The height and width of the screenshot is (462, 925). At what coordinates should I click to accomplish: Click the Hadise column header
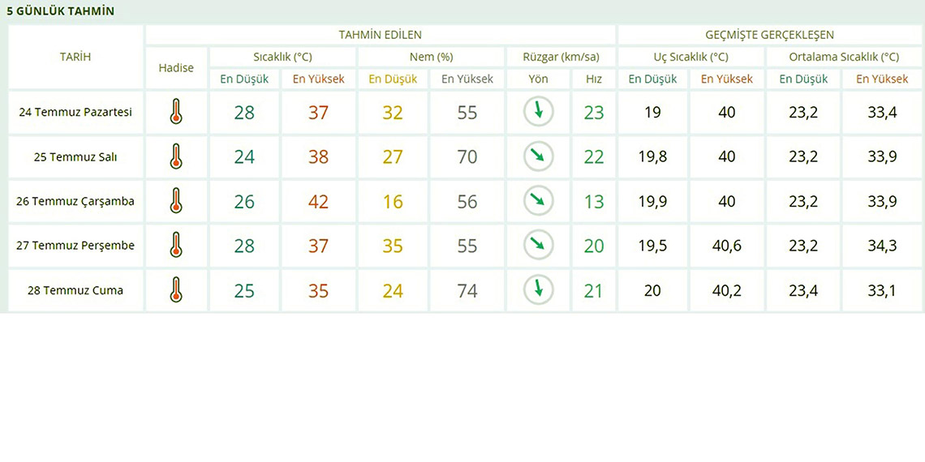pos(176,67)
